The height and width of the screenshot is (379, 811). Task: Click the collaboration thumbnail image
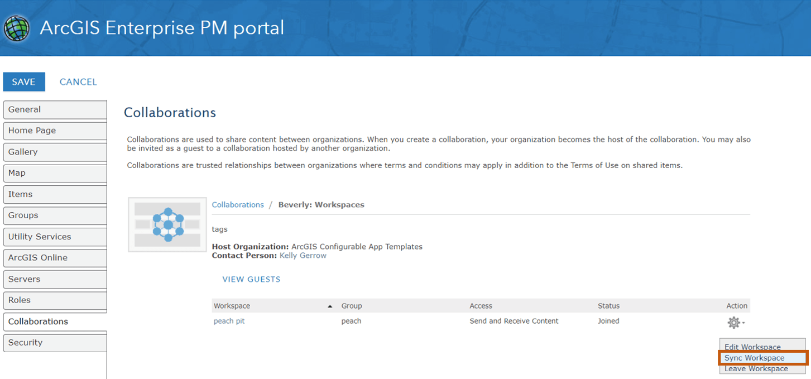click(167, 224)
